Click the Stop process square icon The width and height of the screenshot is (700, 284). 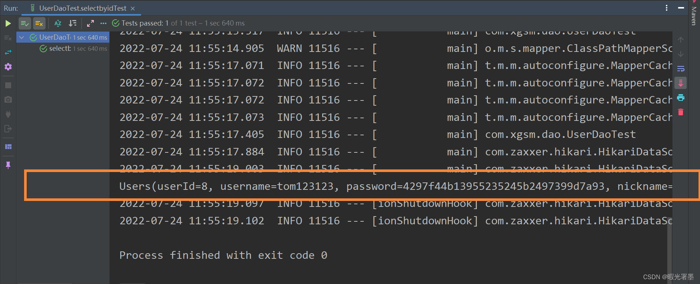(x=8, y=85)
